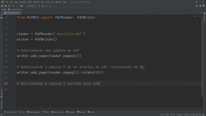Open the View menu

[x=16, y=2]
